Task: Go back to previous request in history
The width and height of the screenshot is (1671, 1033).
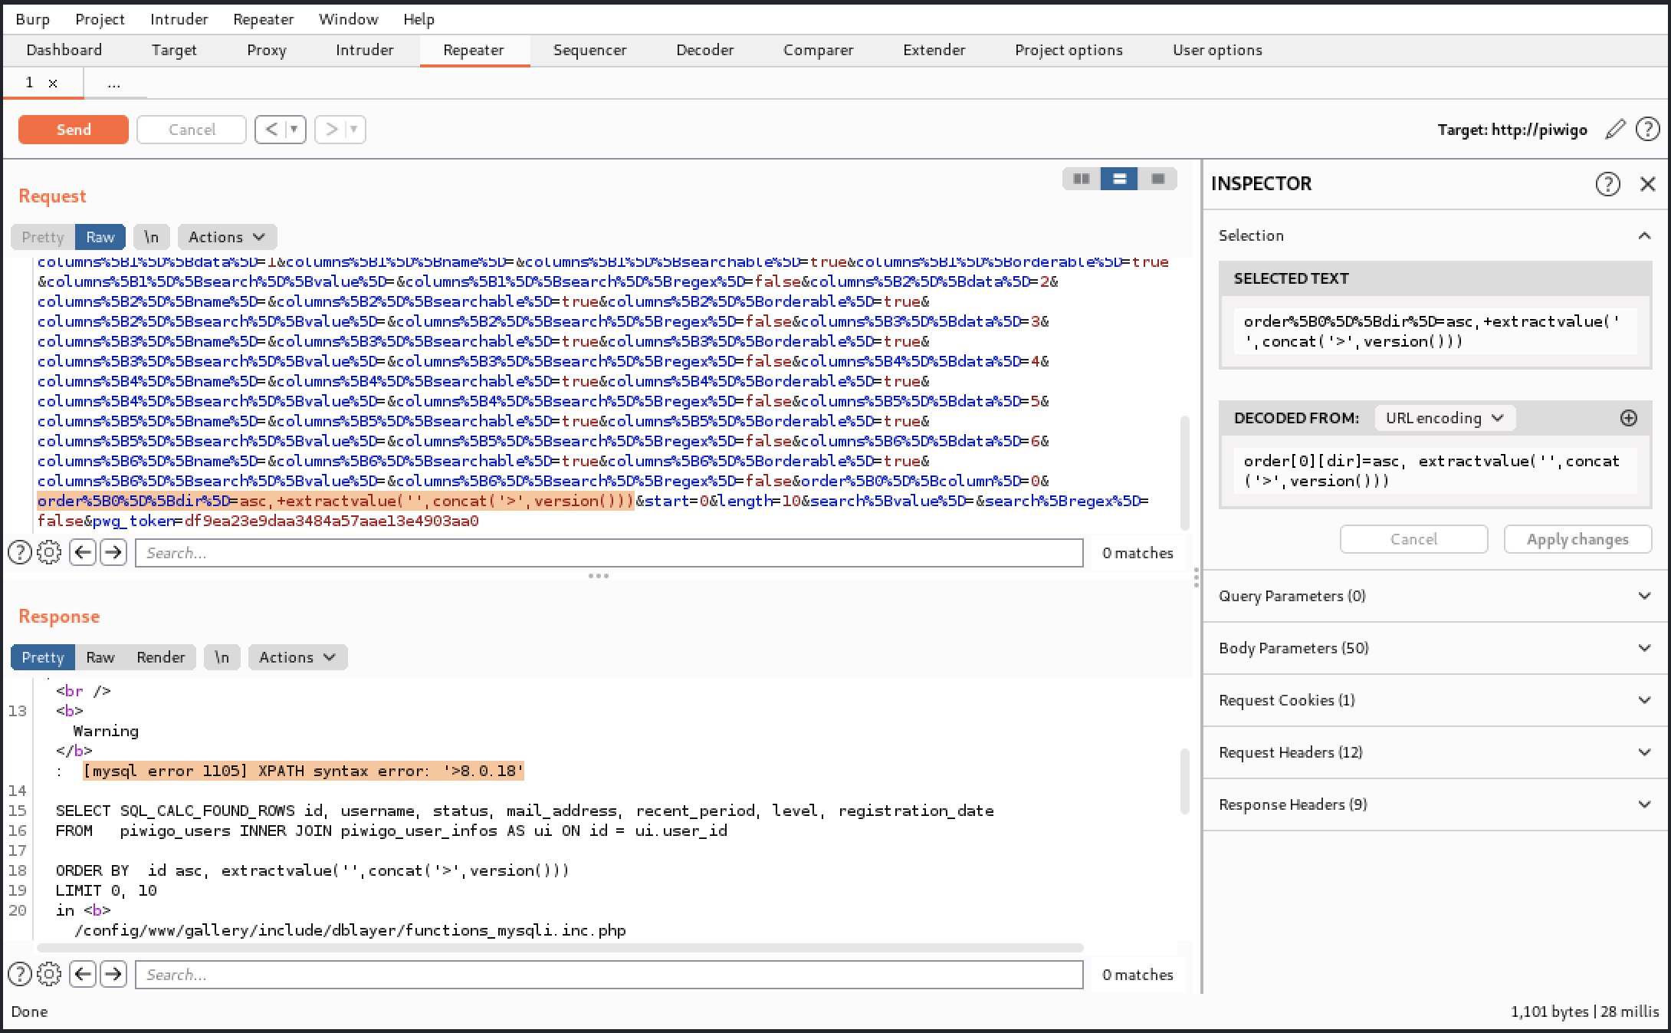Action: coord(271,130)
